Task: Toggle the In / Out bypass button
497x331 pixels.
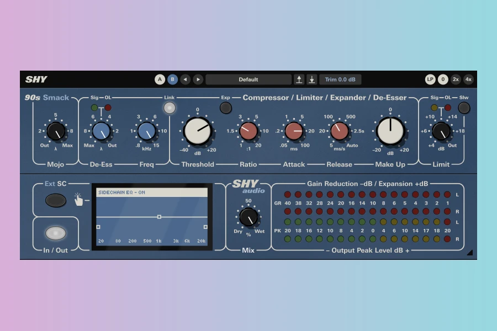Action: [x=55, y=233]
